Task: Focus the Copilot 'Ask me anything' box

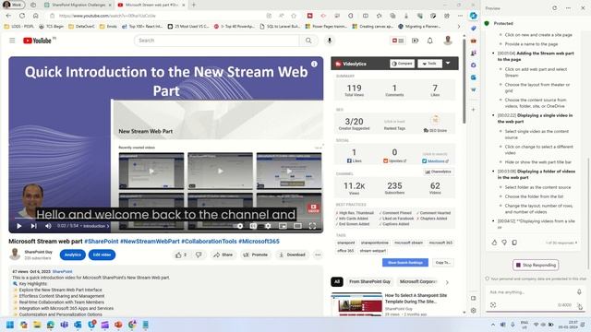Action: point(531,292)
